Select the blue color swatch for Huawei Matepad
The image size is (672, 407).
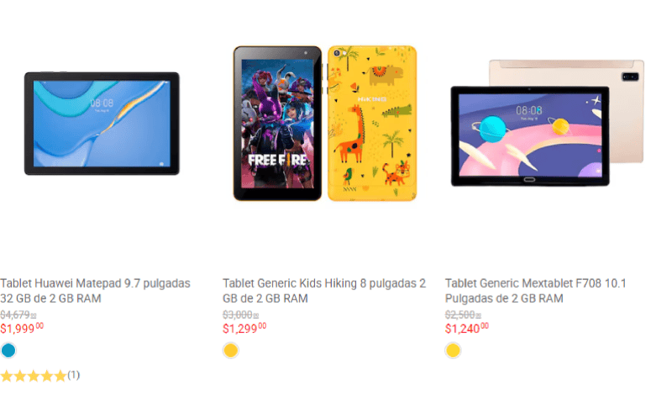(x=8, y=351)
